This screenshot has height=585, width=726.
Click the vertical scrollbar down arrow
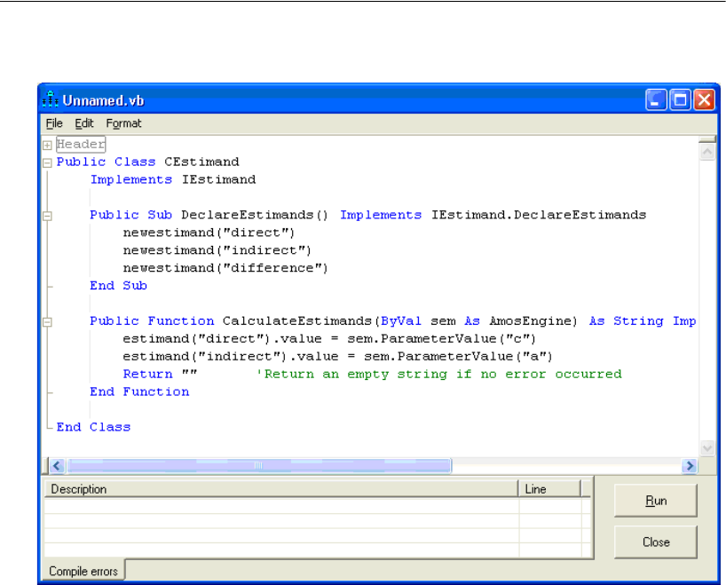point(707,448)
